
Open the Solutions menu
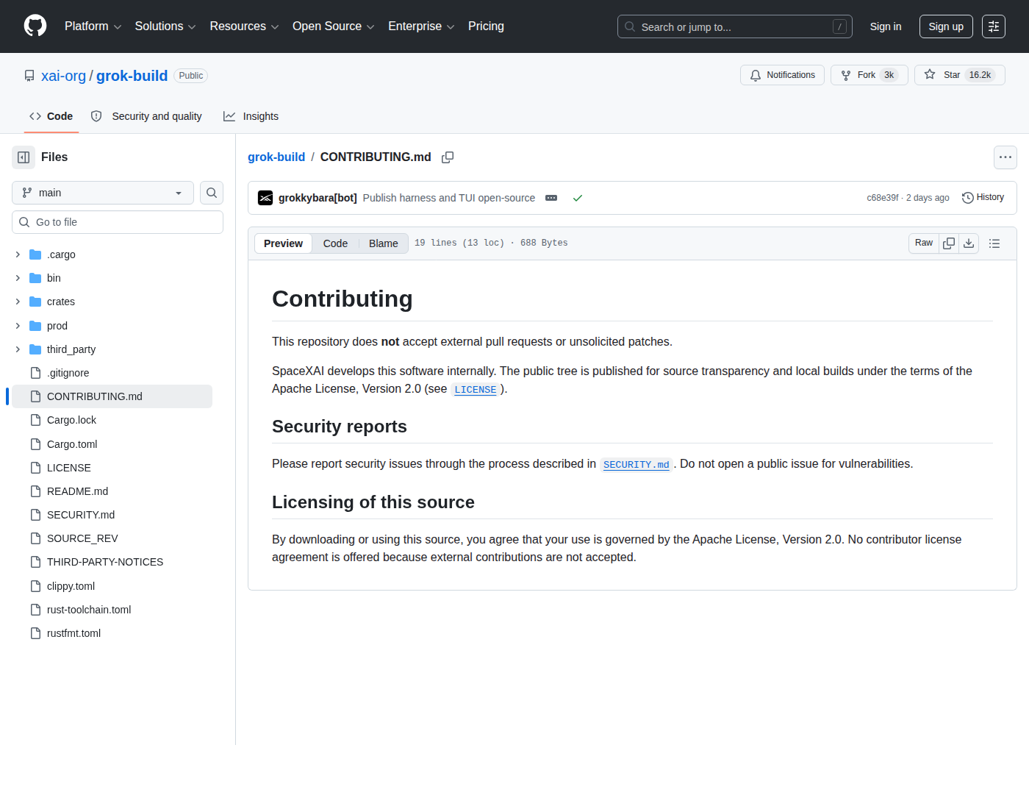(165, 26)
